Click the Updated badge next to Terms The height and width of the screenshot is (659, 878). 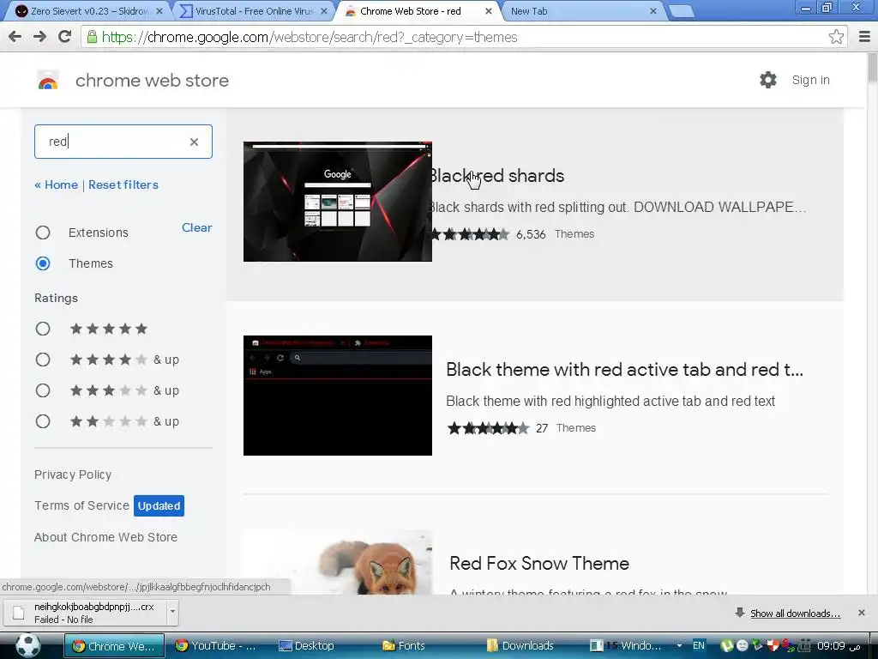coord(159,505)
